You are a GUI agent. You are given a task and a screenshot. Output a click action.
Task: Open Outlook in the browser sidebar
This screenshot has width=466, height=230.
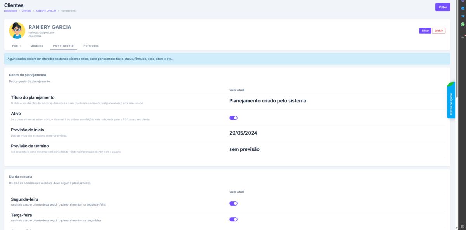click(x=463, y=8)
